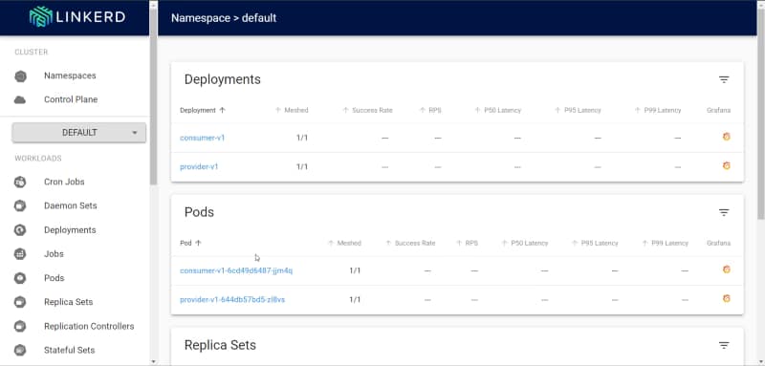The width and height of the screenshot is (765, 366).
Task: Sort Deployments by P95 Latency
Action: click(x=578, y=110)
